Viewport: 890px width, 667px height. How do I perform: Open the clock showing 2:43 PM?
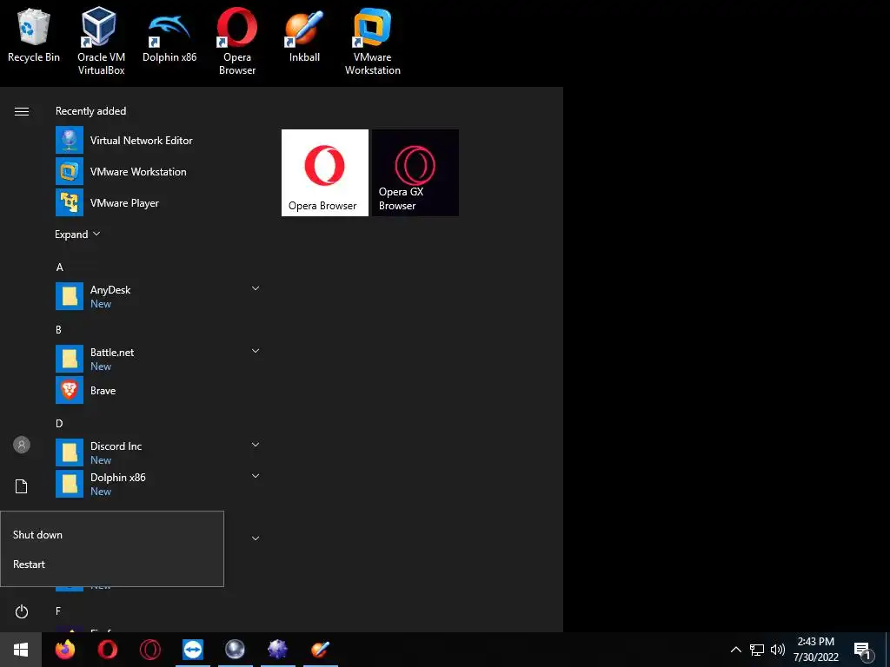pos(815,650)
